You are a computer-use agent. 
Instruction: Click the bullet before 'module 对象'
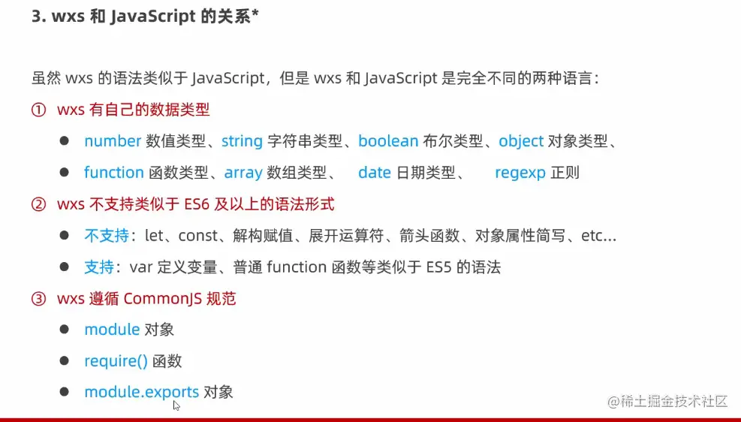(x=65, y=329)
